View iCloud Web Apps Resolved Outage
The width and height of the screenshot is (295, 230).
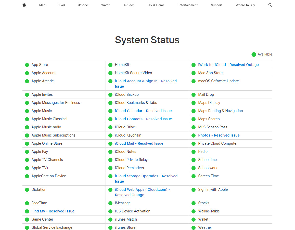coord(143,192)
